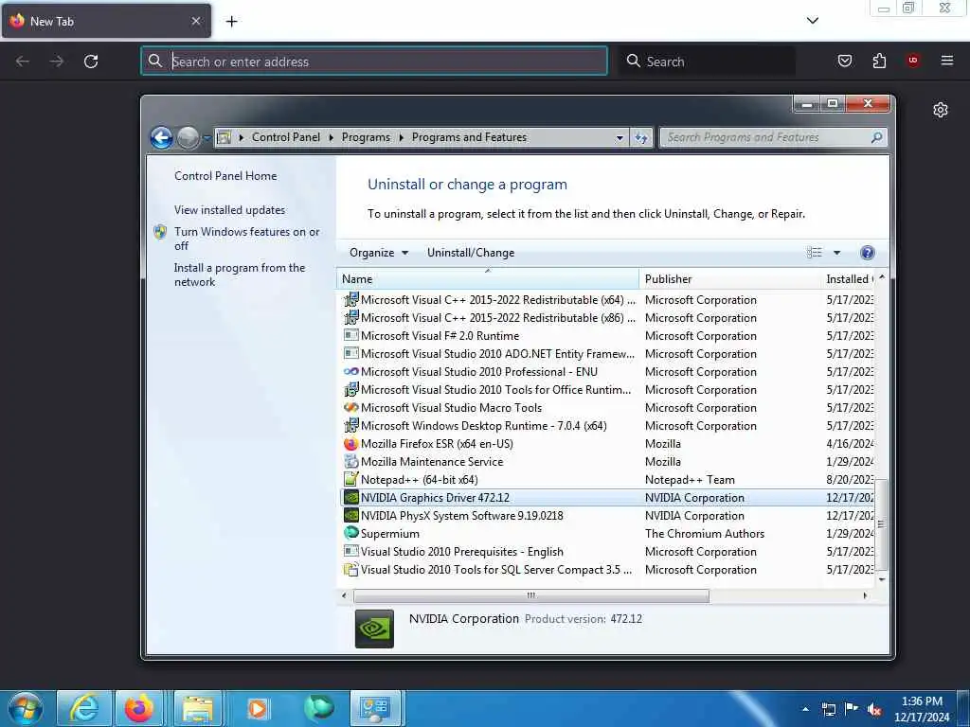Show hidden tray icons arrow
The image size is (970, 727).
(805, 710)
